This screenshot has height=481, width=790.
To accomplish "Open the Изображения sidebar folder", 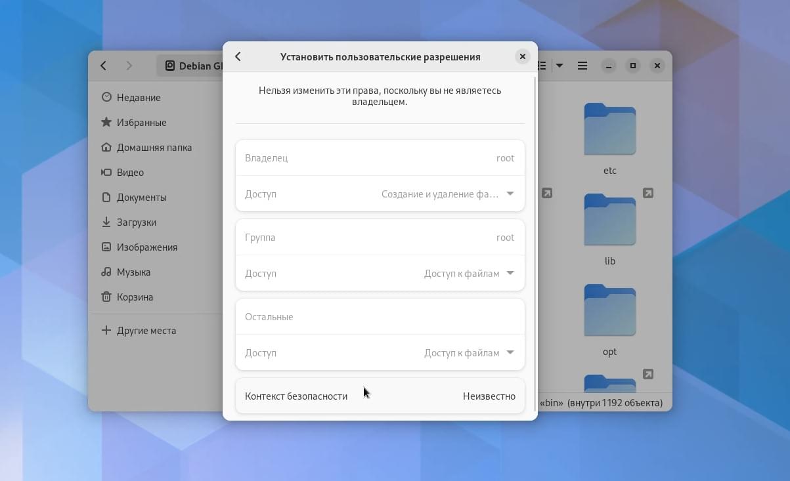I will coord(156,247).
